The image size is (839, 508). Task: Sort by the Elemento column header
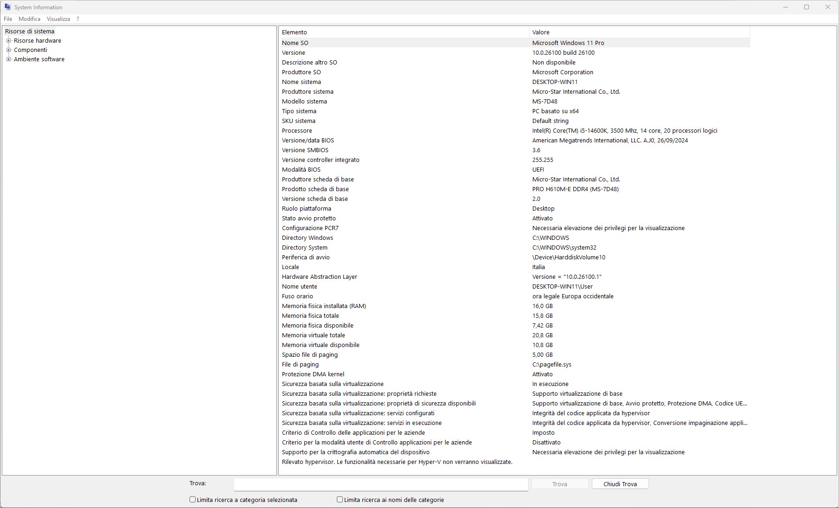pyautogui.click(x=404, y=32)
